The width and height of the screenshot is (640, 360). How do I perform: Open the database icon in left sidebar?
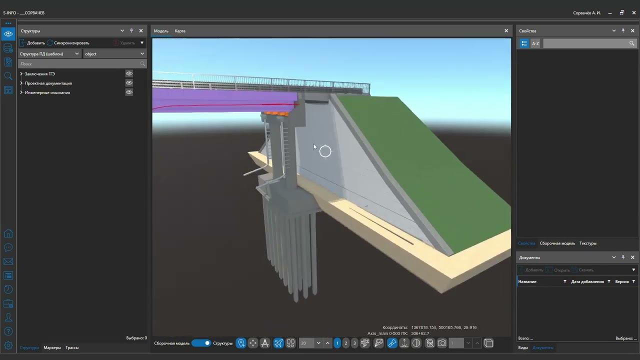click(x=8, y=48)
